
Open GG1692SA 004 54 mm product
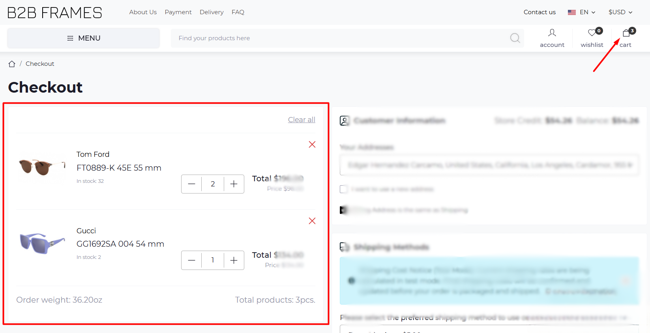coord(120,244)
